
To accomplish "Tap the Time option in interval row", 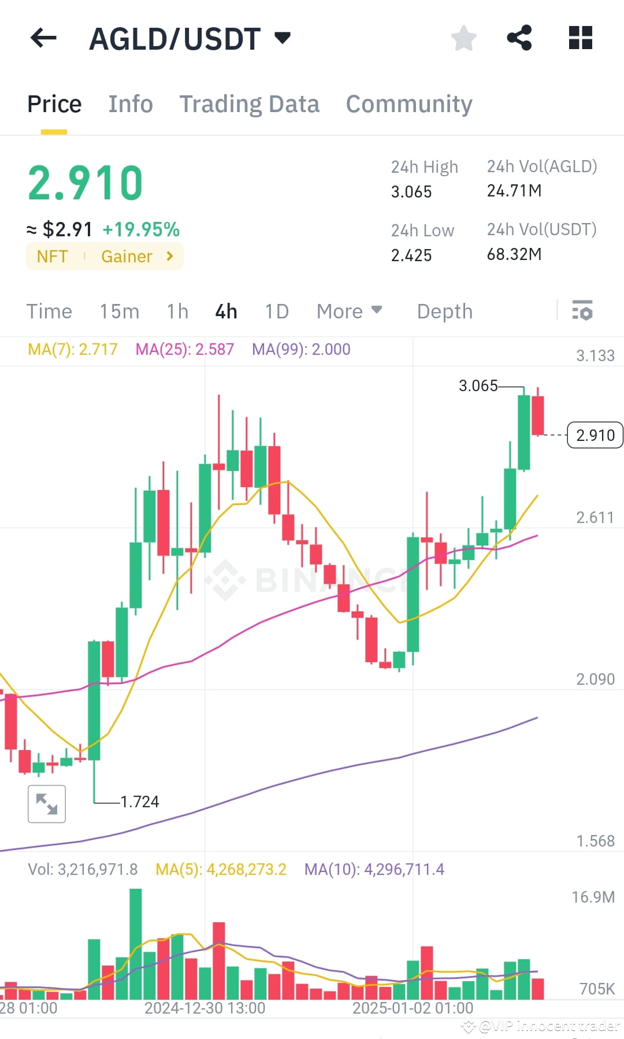I will (x=49, y=311).
